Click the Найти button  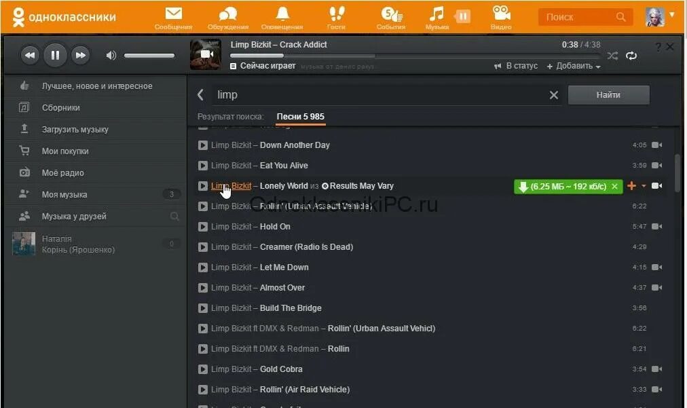click(x=608, y=95)
